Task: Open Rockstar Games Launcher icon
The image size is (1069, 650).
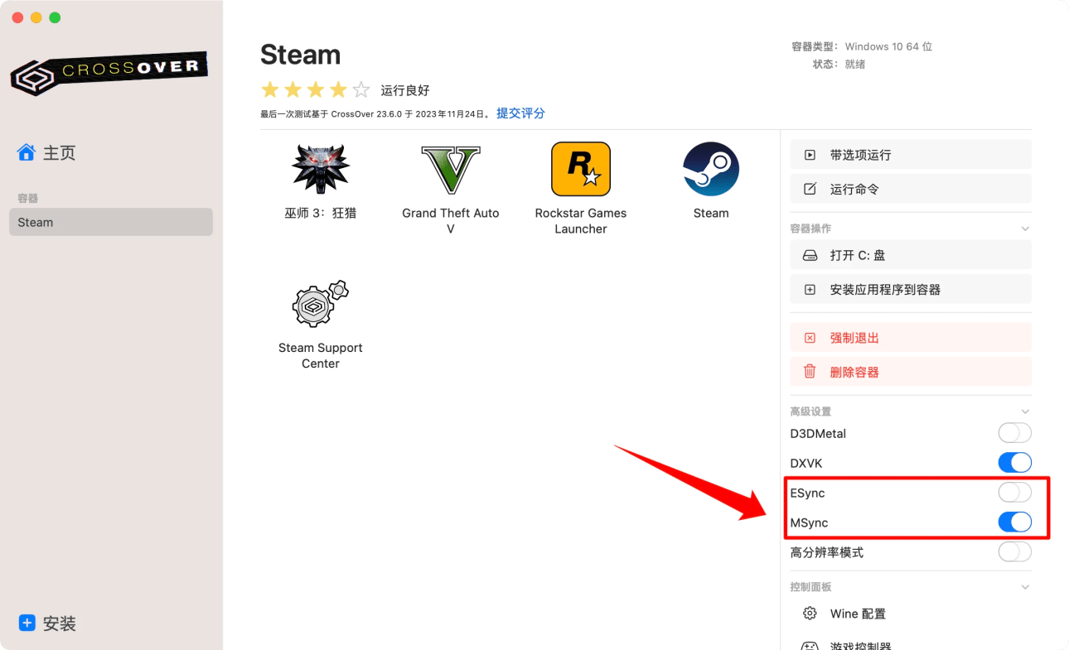Action: coord(580,169)
